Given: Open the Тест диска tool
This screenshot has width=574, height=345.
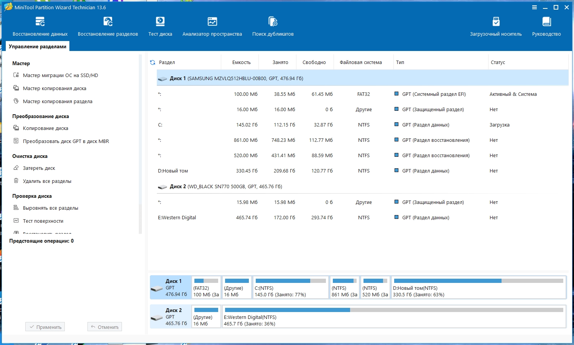Looking at the screenshot, I should point(160,26).
